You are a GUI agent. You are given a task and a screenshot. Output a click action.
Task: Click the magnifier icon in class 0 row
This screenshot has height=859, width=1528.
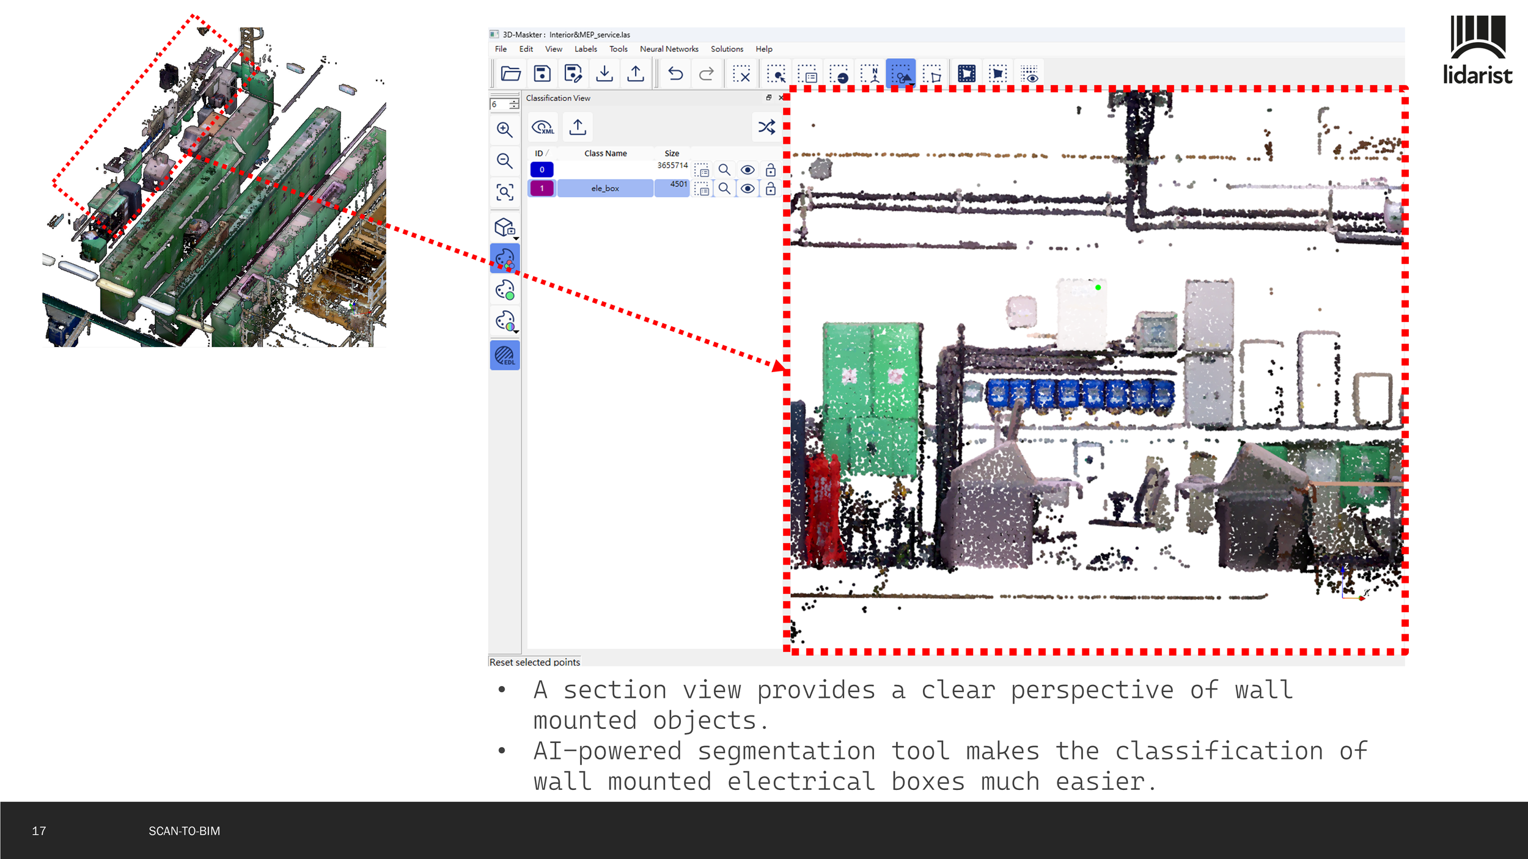pyautogui.click(x=724, y=170)
